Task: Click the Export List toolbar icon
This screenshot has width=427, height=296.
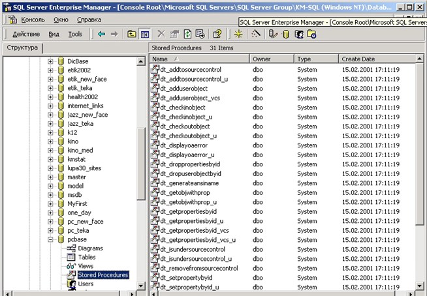Action: [x=200, y=34]
